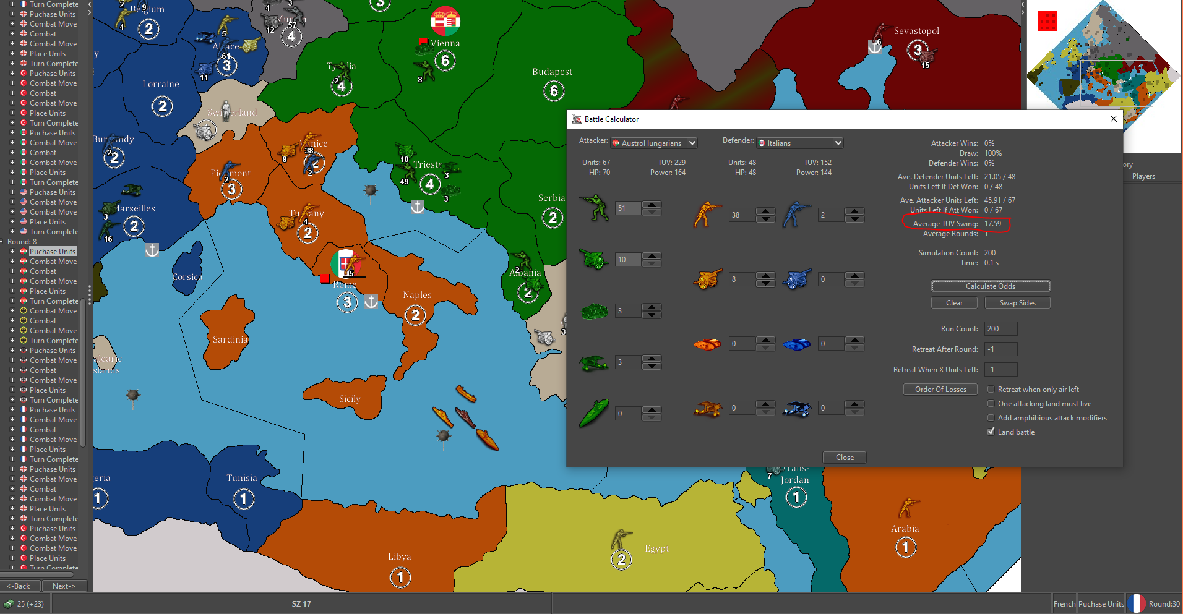Click the green attacker fighter plane icon
Screen dimensions: 1183x614
pyautogui.click(x=594, y=362)
